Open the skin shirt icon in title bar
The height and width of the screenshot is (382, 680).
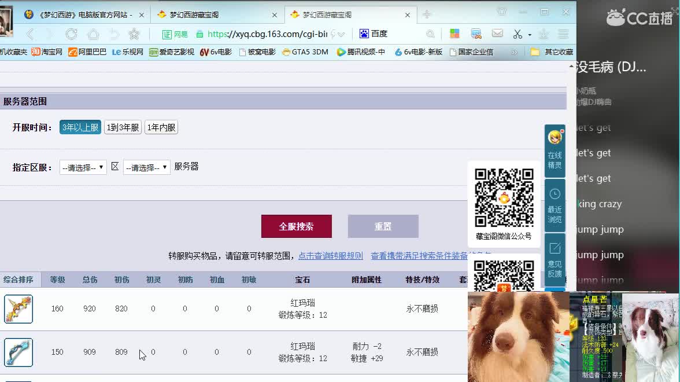click(x=502, y=12)
